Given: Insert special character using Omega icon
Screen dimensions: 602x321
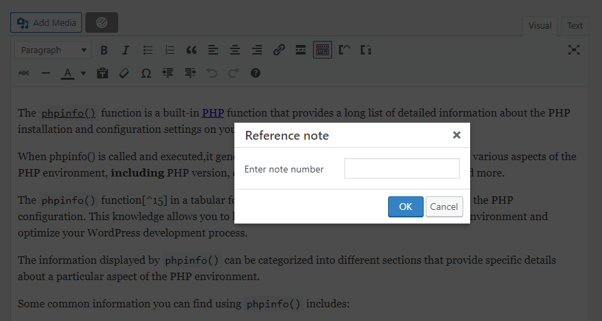Looking at the screenshot, I should [x=146, y=73].
